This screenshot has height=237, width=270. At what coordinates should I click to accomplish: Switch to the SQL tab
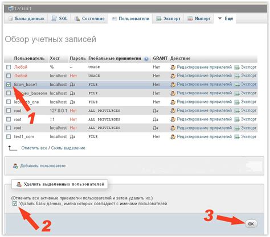pyautogui.click(x=60, y=18)
